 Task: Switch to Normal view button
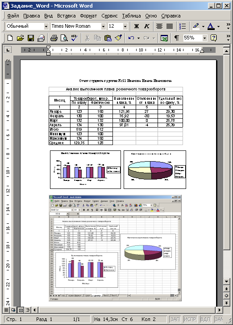(6, 310)
